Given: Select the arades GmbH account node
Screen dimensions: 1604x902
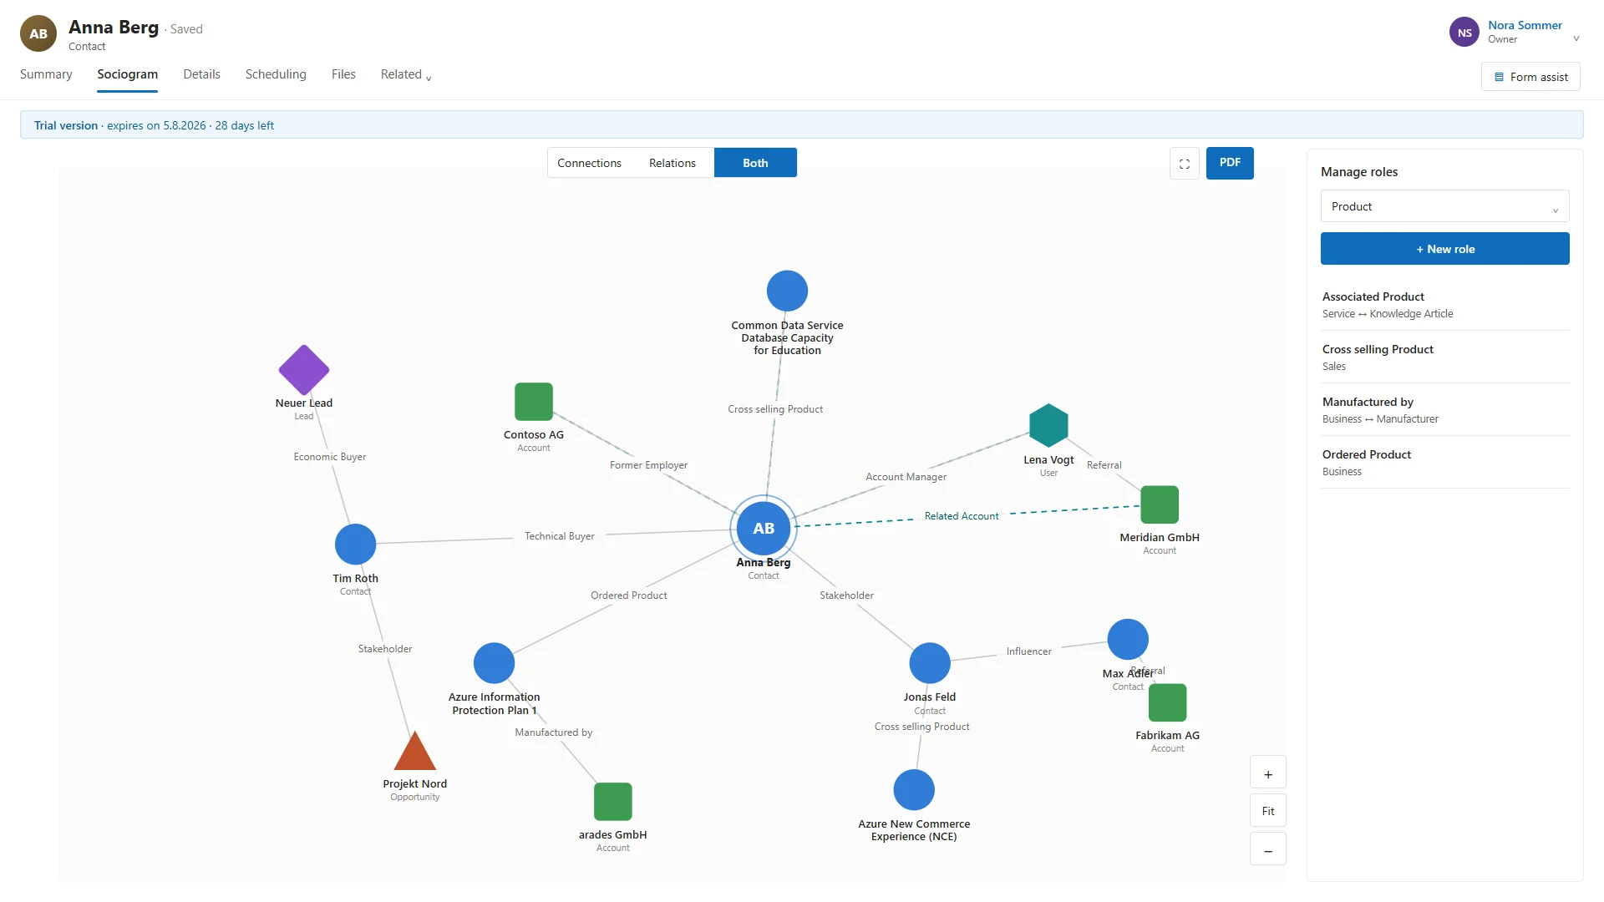Looking at the screenshot, I should click(612, 802).
